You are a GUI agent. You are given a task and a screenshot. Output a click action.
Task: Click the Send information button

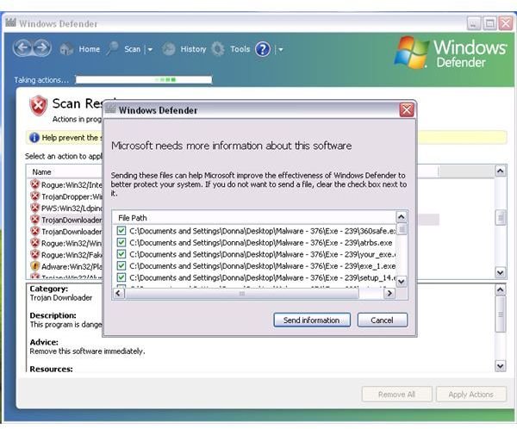click(312, 320)
